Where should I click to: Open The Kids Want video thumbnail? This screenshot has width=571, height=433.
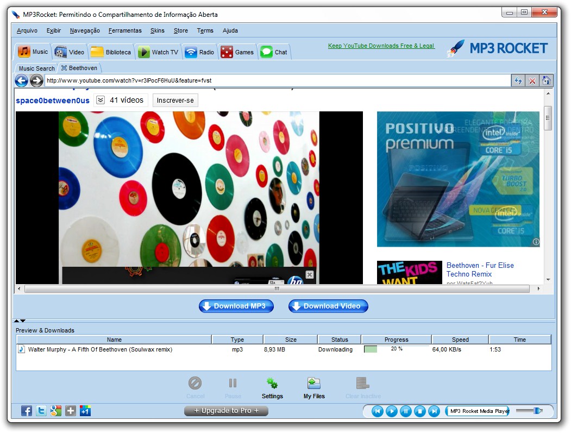[409, 272]
